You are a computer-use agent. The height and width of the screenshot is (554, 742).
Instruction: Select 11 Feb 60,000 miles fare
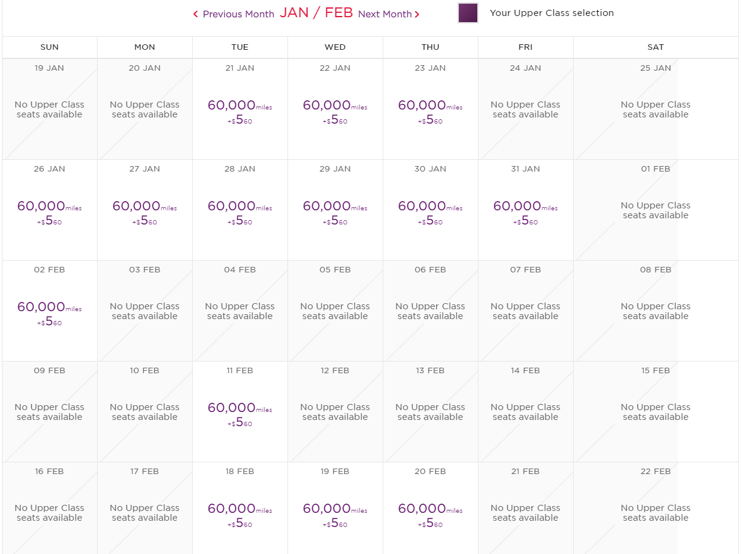pyautogui.click(x=240, y=413)
